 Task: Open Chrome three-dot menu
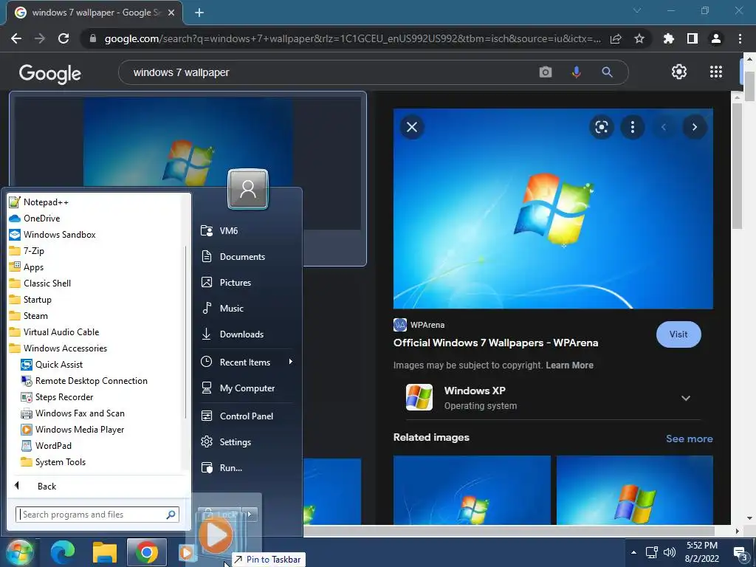point(740,38)
